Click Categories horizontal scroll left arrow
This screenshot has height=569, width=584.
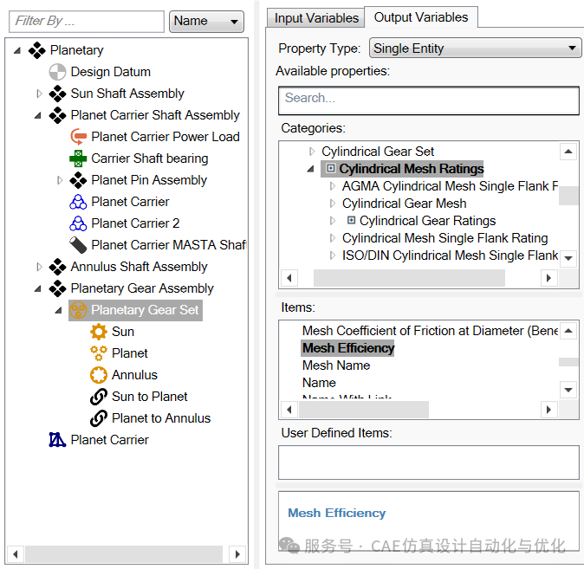(x=289, y=278)
